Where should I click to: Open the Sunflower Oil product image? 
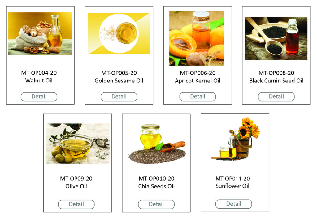[235, 139]
